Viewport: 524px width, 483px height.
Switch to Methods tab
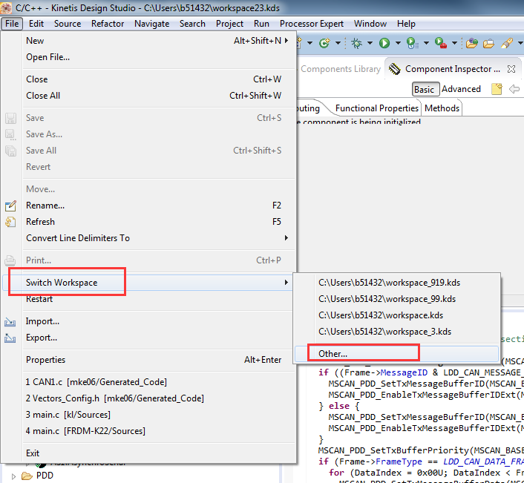pos(442,108)
